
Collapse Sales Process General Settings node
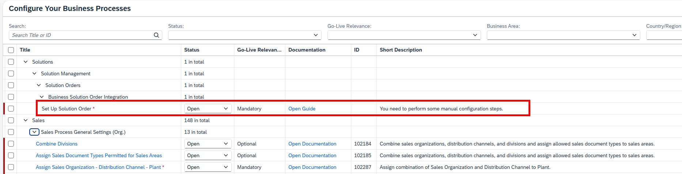click(x=34, y=132)
